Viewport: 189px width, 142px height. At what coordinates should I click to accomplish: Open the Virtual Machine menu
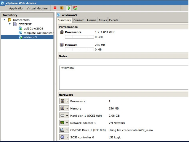pos(37,8)
